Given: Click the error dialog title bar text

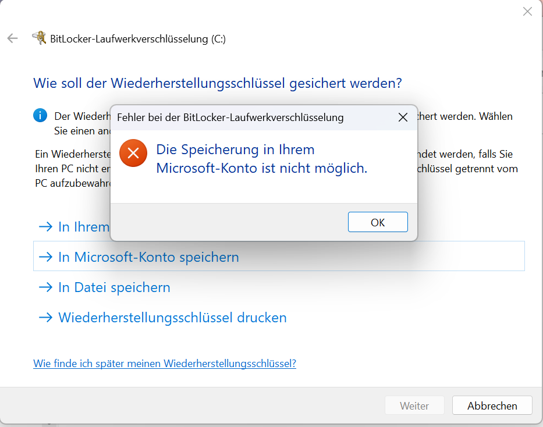Looking at the screenshot, I should (230, 118).
